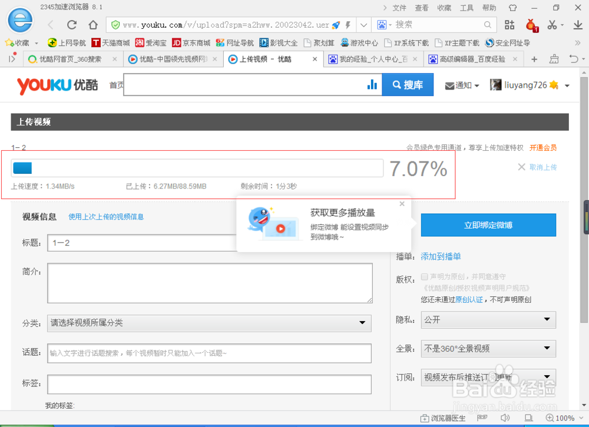Reload the page with refresh icon

[x=72, y=25]
